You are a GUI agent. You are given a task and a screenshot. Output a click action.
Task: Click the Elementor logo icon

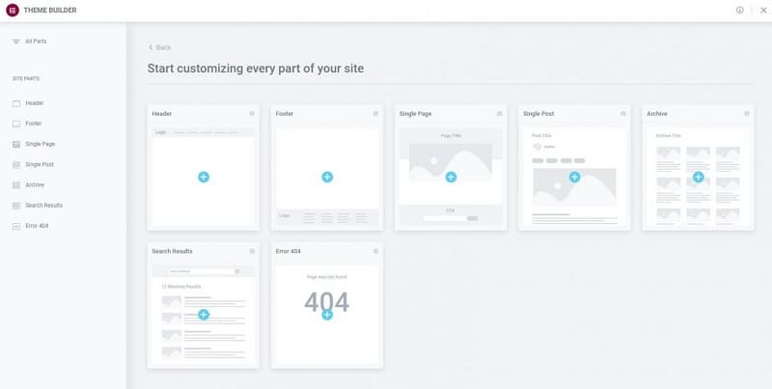click(13, 10)
